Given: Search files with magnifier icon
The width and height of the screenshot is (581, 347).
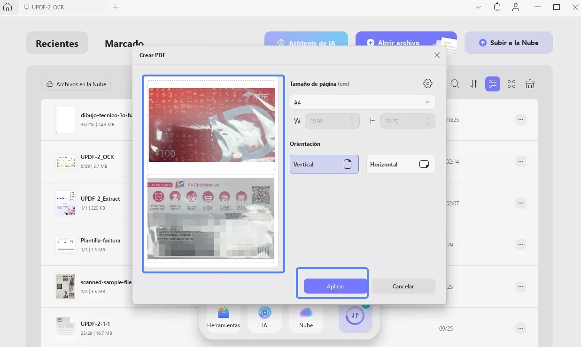Looking at the screenshot, I should [x=455, y=84].
